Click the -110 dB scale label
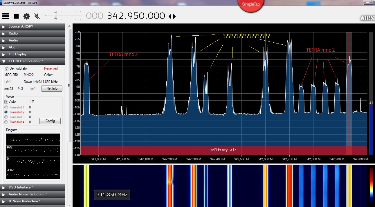The image size is (375, 207). [x=77, y=114]
